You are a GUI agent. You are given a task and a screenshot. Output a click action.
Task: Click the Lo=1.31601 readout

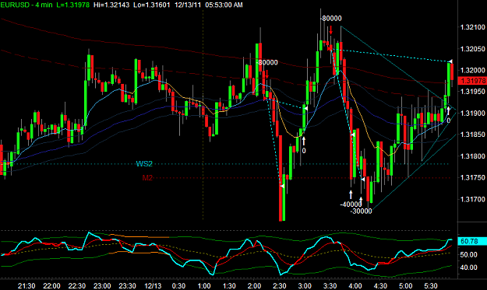coord(152,5)
